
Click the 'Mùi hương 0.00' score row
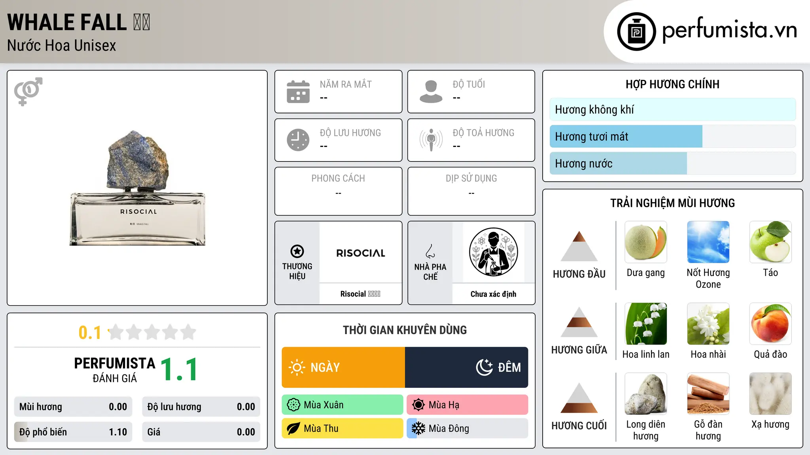pyautogui.click(x=73, y=407)
